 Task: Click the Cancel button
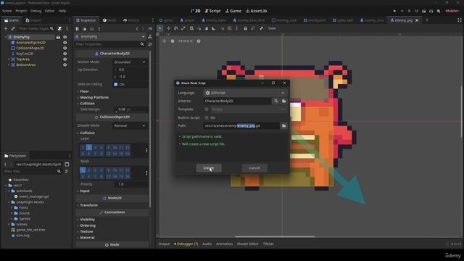tap(254, 168)
